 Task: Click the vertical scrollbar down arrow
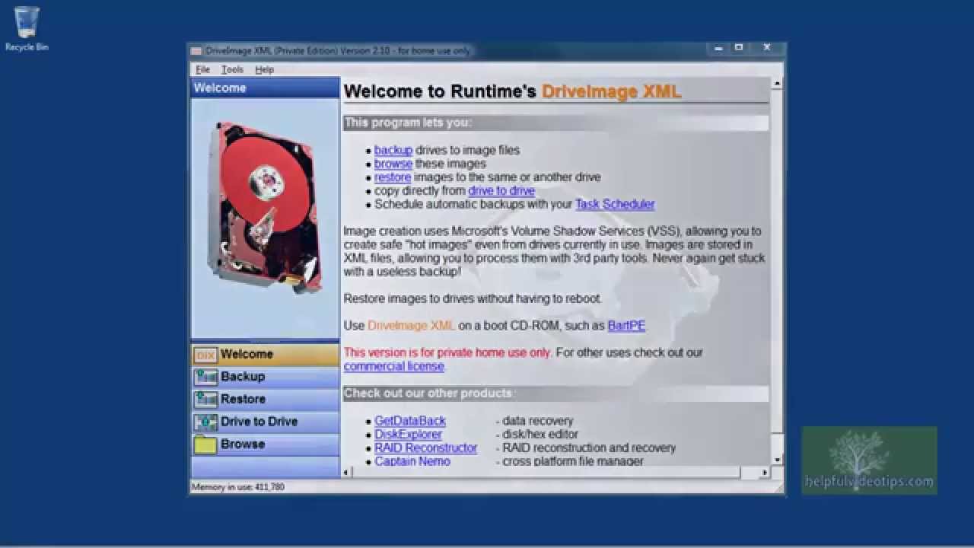[777, 460]
